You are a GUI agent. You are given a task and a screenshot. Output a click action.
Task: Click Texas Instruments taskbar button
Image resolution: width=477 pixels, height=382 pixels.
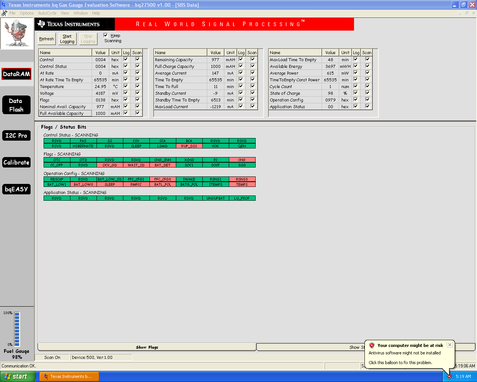click(x=69, y=376)
